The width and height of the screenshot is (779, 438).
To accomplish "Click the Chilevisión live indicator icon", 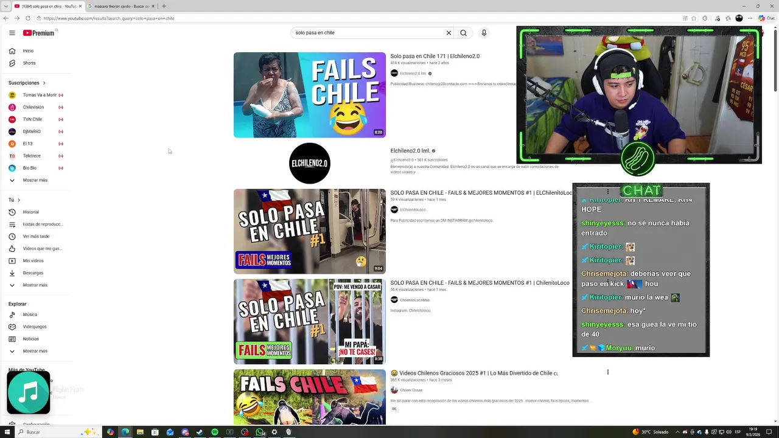I will pyautogui.click(x=60, y=107).
